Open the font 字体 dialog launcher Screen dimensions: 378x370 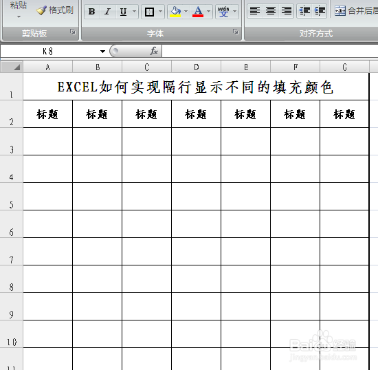[x=236, y=32]
